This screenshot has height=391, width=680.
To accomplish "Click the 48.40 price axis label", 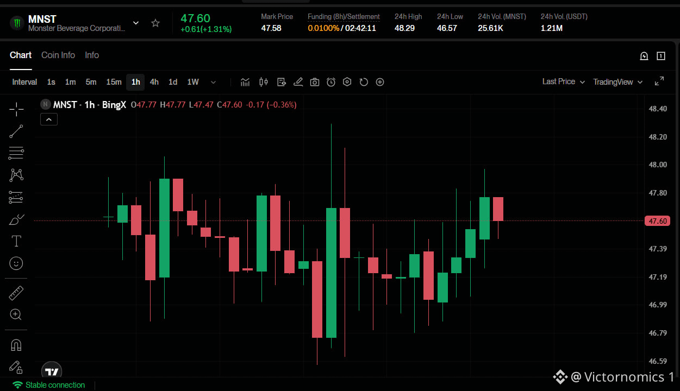I will point(658,109).
